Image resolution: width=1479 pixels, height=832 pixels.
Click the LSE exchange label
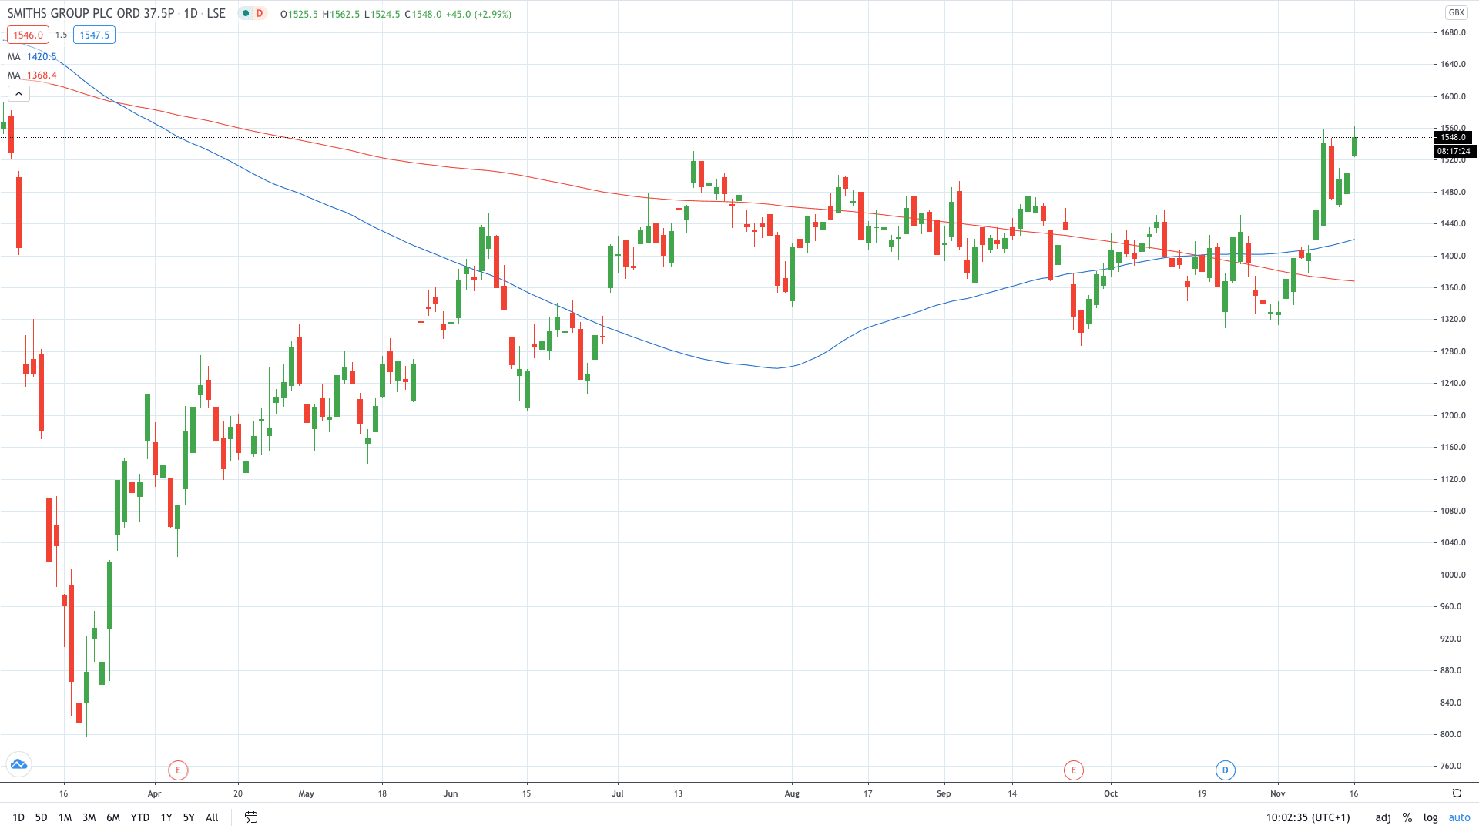[216, 13]
